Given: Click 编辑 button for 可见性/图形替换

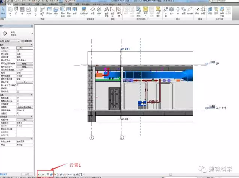Looking at the screenshot, I should (25, 63).
